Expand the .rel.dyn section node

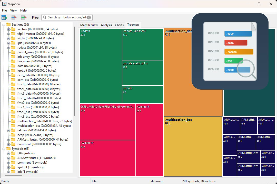8,131
